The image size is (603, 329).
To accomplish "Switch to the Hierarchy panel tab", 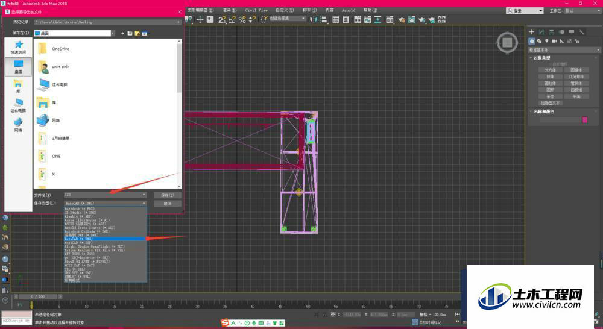I will (552, 32).
